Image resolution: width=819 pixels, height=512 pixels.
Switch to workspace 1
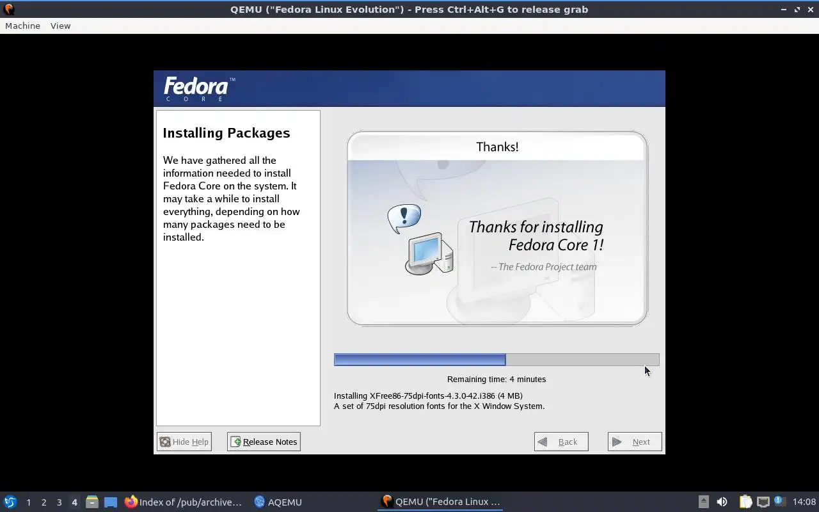coord(28,502)
